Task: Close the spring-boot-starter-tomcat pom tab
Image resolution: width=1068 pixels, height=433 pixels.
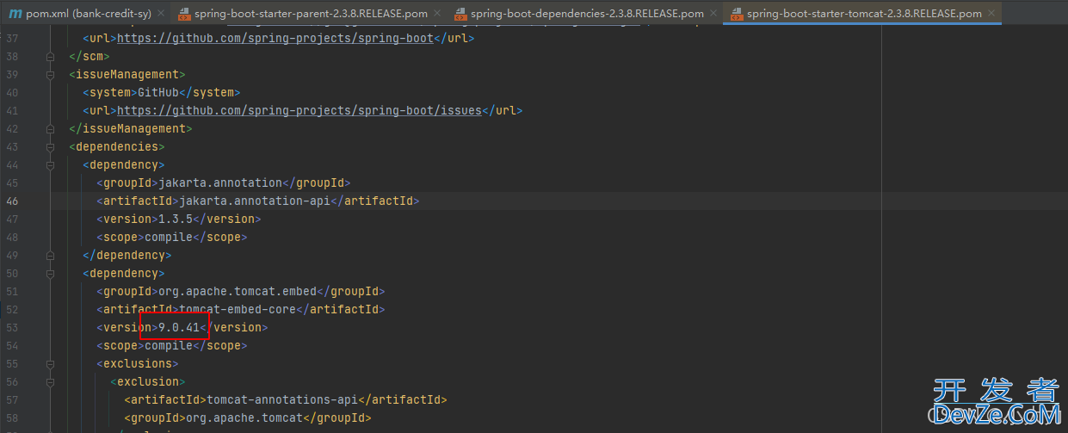Action: pos(991,14)
